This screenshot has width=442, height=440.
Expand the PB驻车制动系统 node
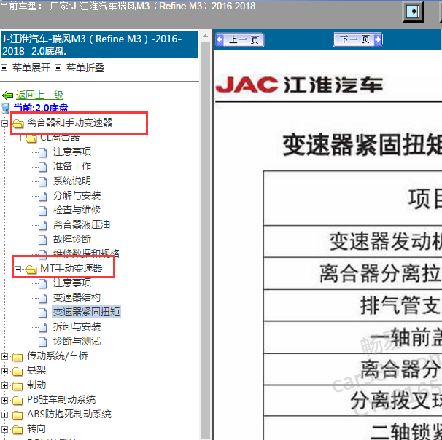(x=4, y=401)
